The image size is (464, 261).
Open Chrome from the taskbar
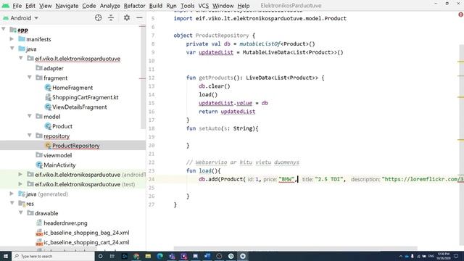[136, 256]
